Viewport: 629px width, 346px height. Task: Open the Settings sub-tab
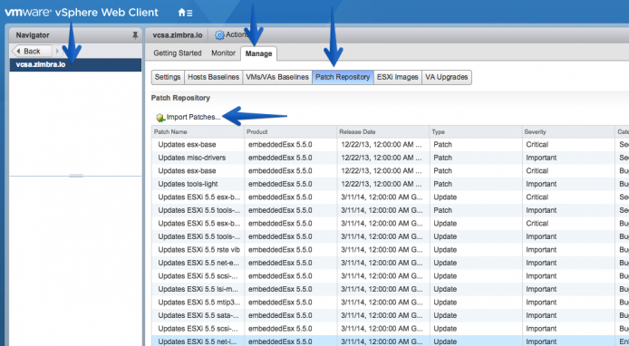tap(168, 77)
